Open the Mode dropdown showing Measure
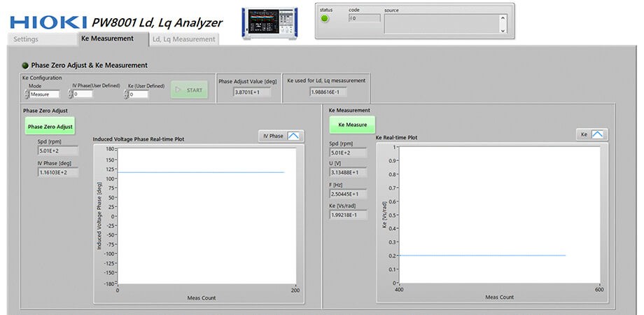The height and width of the screenshot is (315, 644). (x=45, y=94)
